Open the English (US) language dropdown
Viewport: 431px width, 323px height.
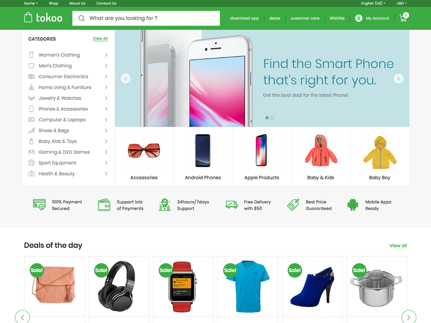tap(373, 3)
